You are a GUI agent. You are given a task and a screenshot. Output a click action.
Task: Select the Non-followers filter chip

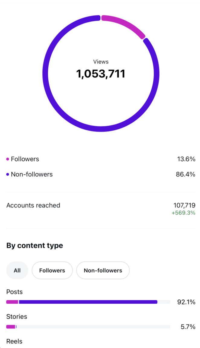click(x=103, y=270)
